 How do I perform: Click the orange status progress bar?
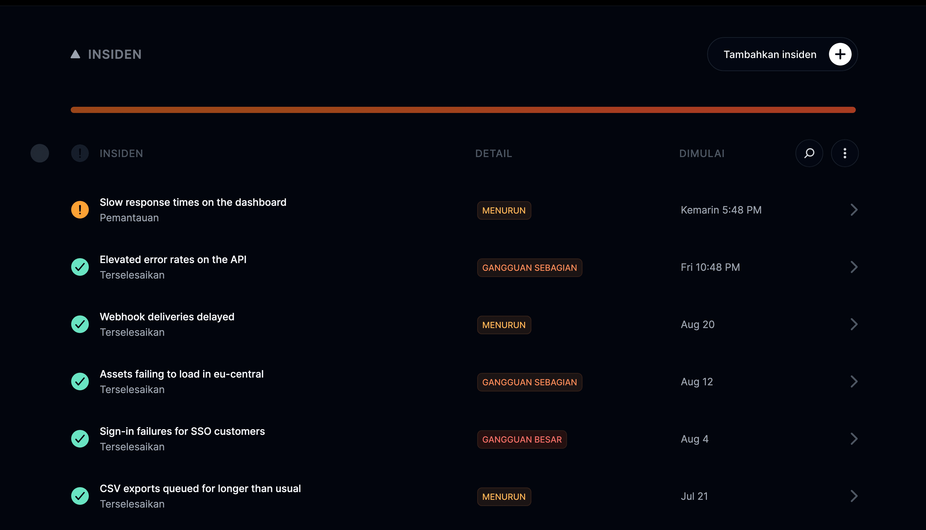pos(463,110)
